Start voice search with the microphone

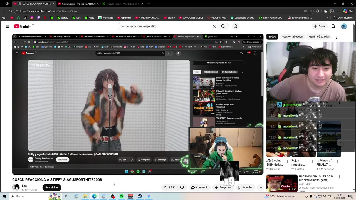[236, 26]
